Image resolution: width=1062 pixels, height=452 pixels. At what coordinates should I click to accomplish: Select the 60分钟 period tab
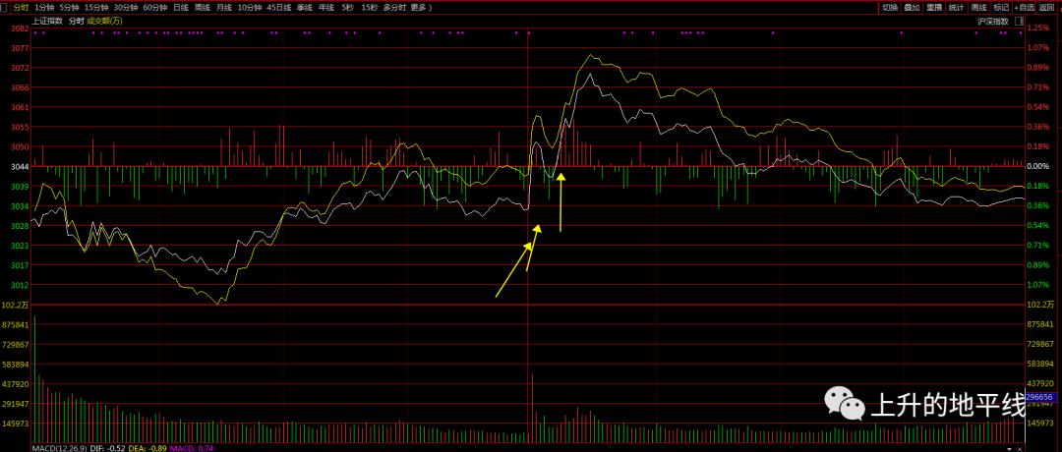(155, 8)
